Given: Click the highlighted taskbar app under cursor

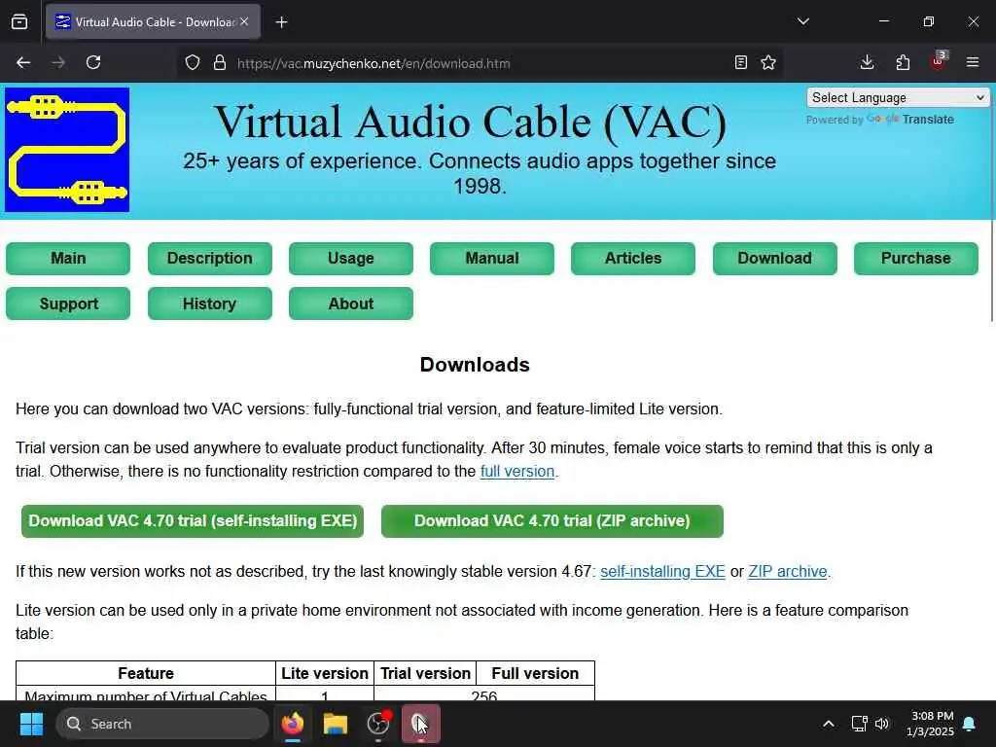Looking at the screenshot, I should (420, 724).
